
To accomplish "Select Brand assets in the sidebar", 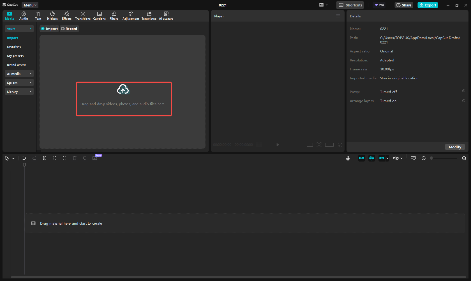I will point(17,65).
